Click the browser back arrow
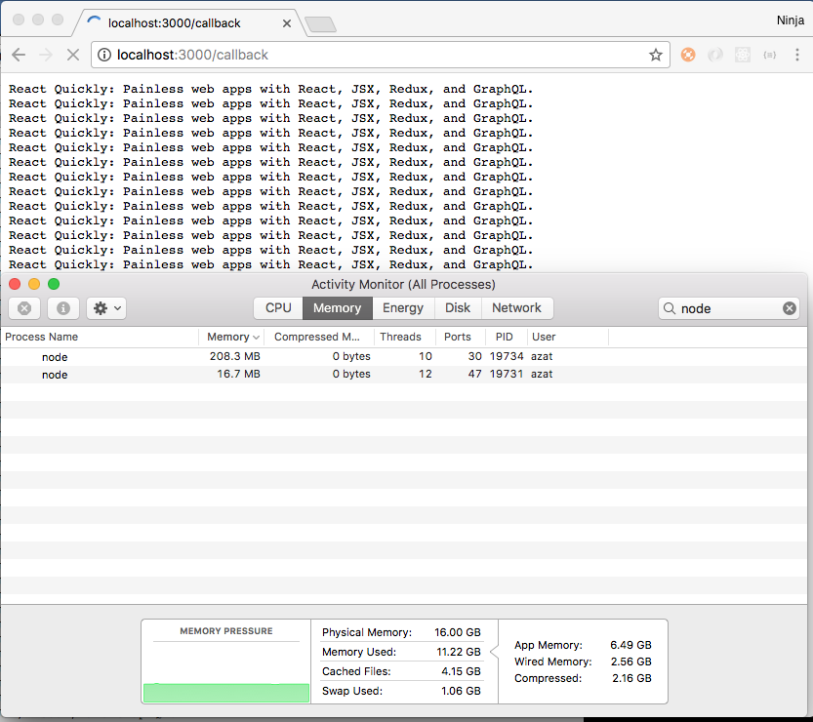813x722 pixels. point(19,55)
